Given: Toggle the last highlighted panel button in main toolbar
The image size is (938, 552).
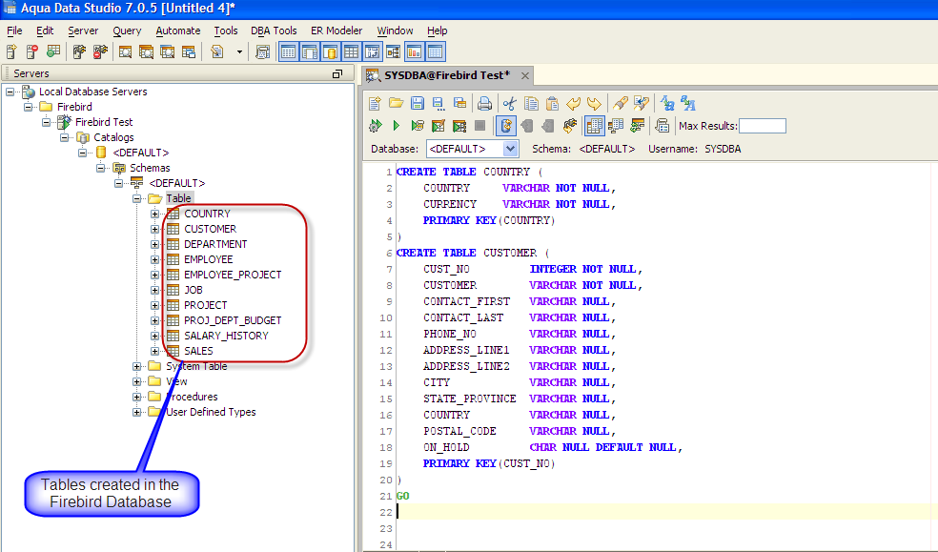Looking at the screenshot, I should tap(435, 52).
